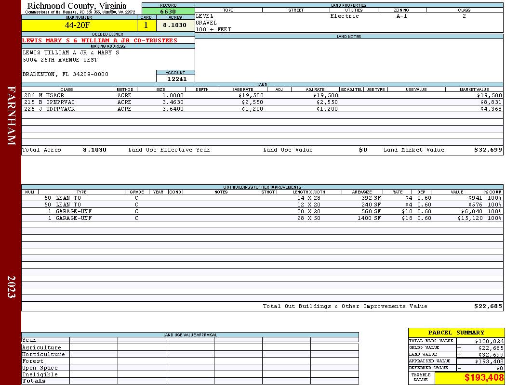Click size 3.4630 in the land table

173,102
